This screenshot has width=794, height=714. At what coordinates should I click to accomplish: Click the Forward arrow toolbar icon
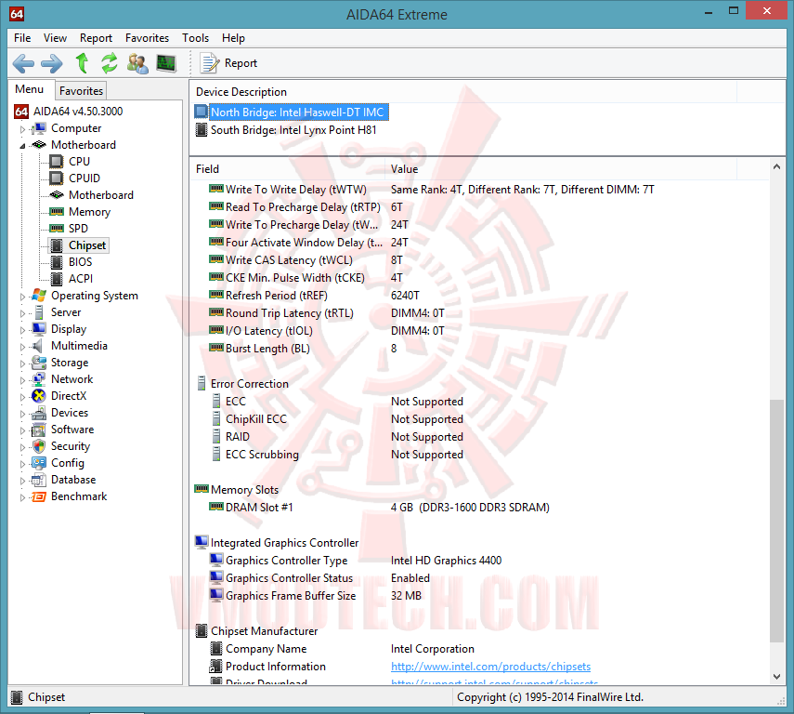[x=51, y=63]
